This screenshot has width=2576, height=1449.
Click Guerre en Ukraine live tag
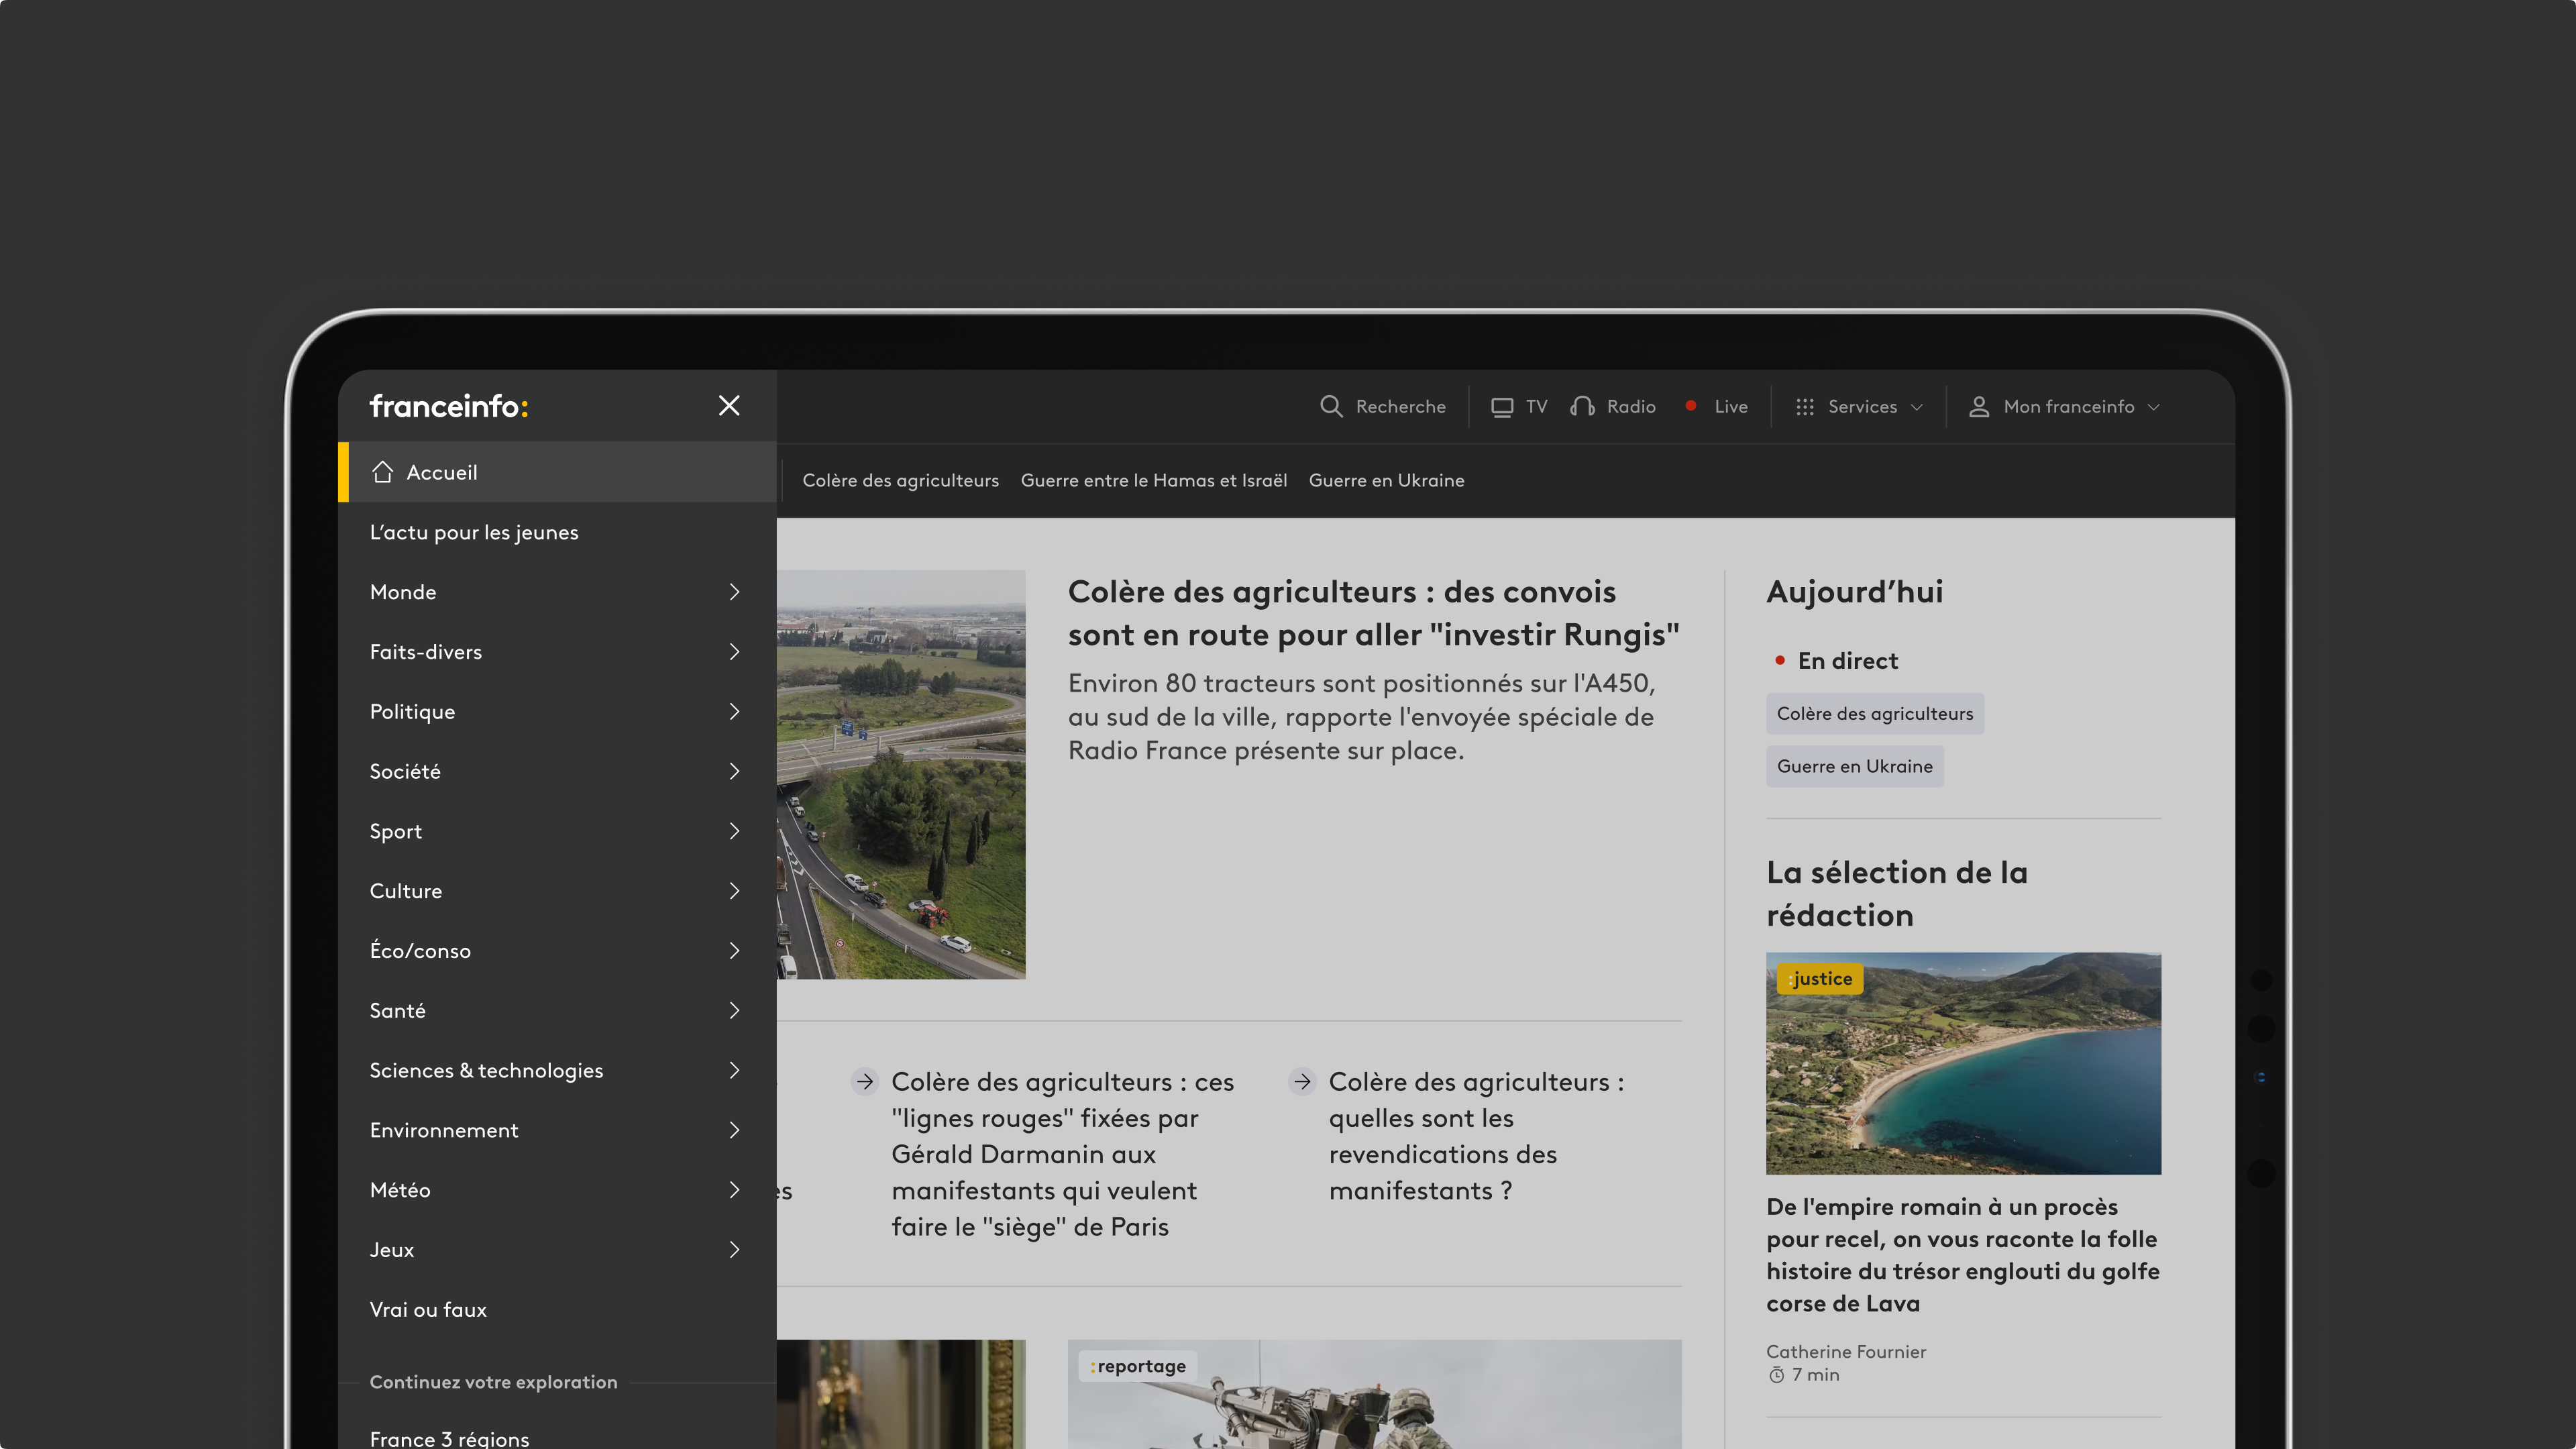[1854, 766]
